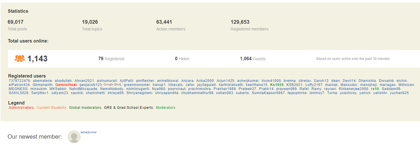Viewport: 420px width, 145px height.
Task: Click the orange users online icon
Action: [19, 58]
